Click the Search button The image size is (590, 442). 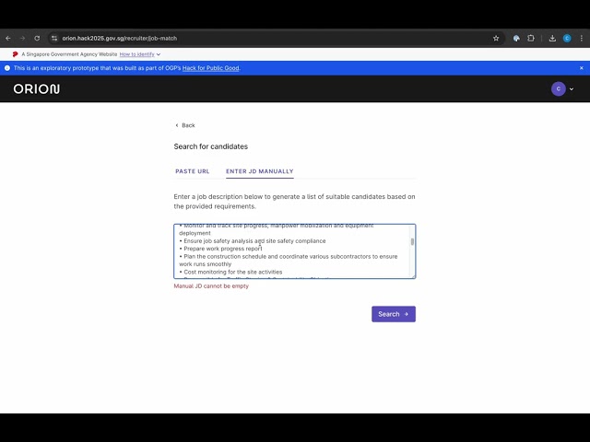(x=394, y=314)
